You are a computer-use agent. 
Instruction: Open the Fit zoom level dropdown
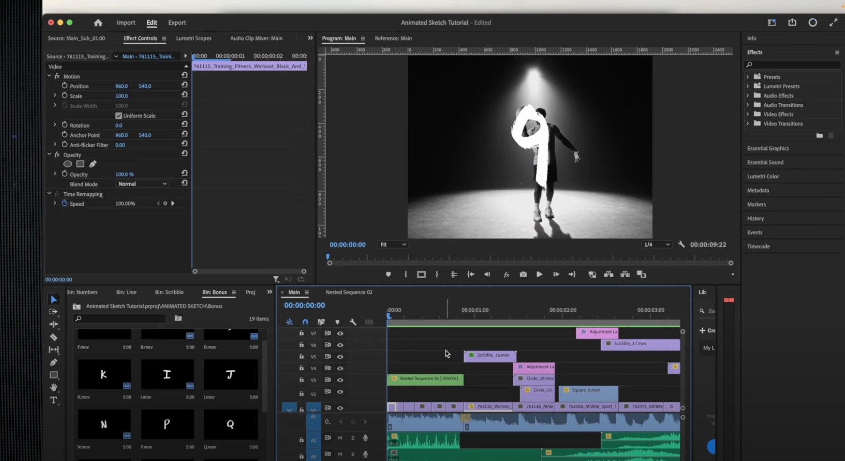[393, 245]
